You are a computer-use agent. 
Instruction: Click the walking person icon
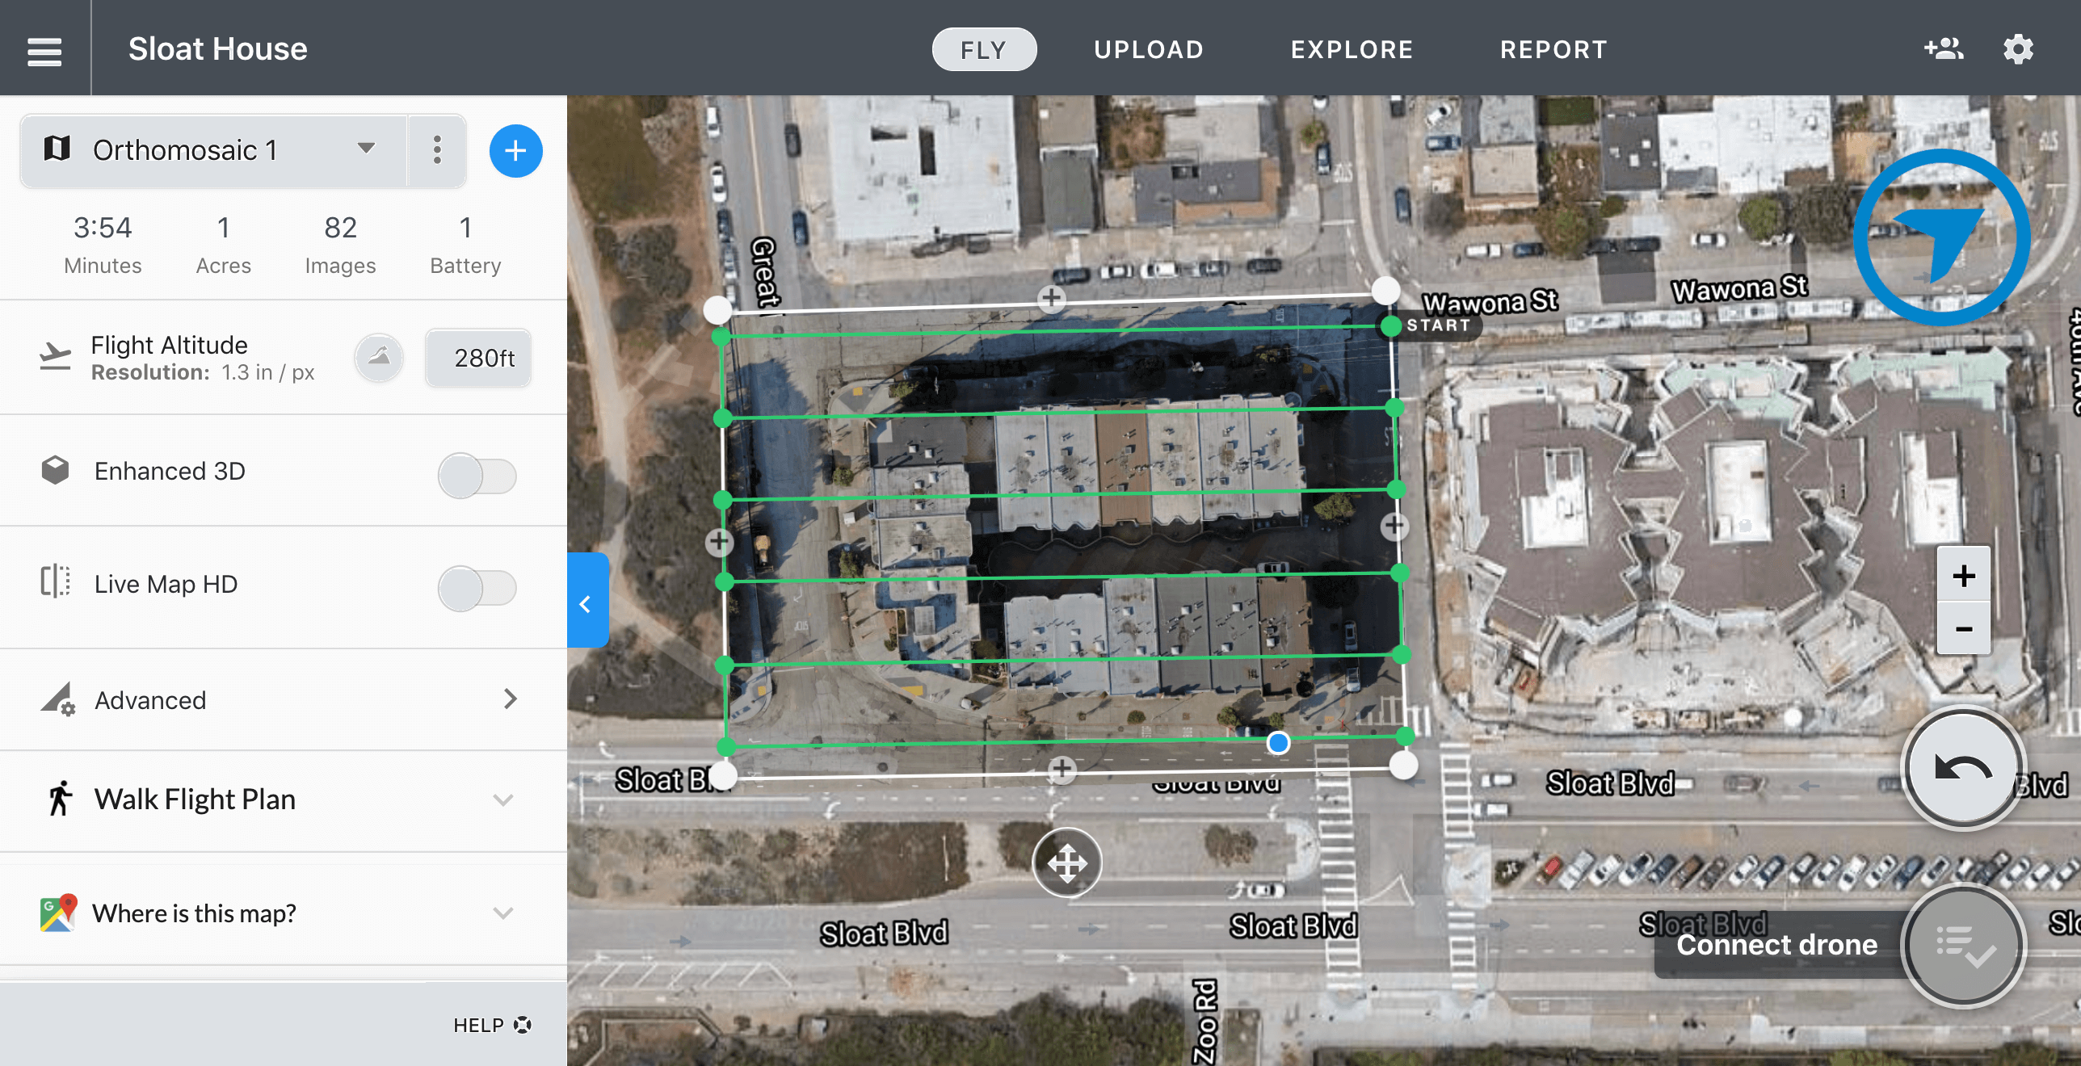click(59, 799)
